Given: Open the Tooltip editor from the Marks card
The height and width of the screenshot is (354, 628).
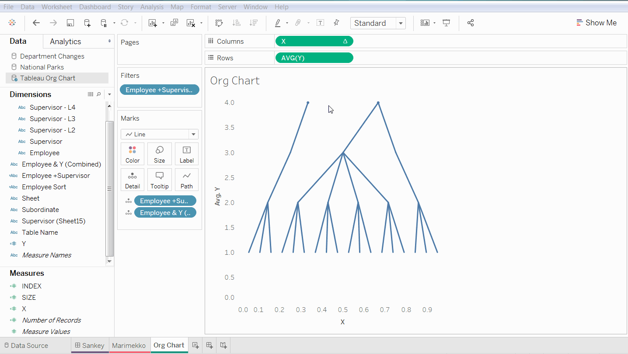Looking at the screenshot, I should pos(160,179).
